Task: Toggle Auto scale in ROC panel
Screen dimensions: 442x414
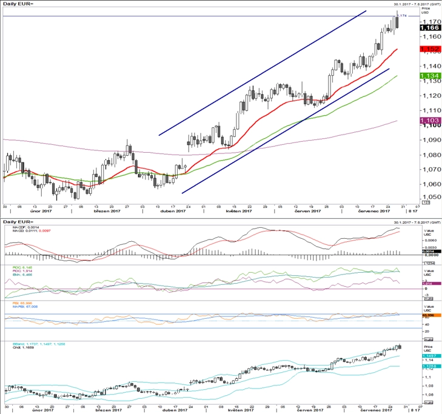Action: [x=429, y=299]
